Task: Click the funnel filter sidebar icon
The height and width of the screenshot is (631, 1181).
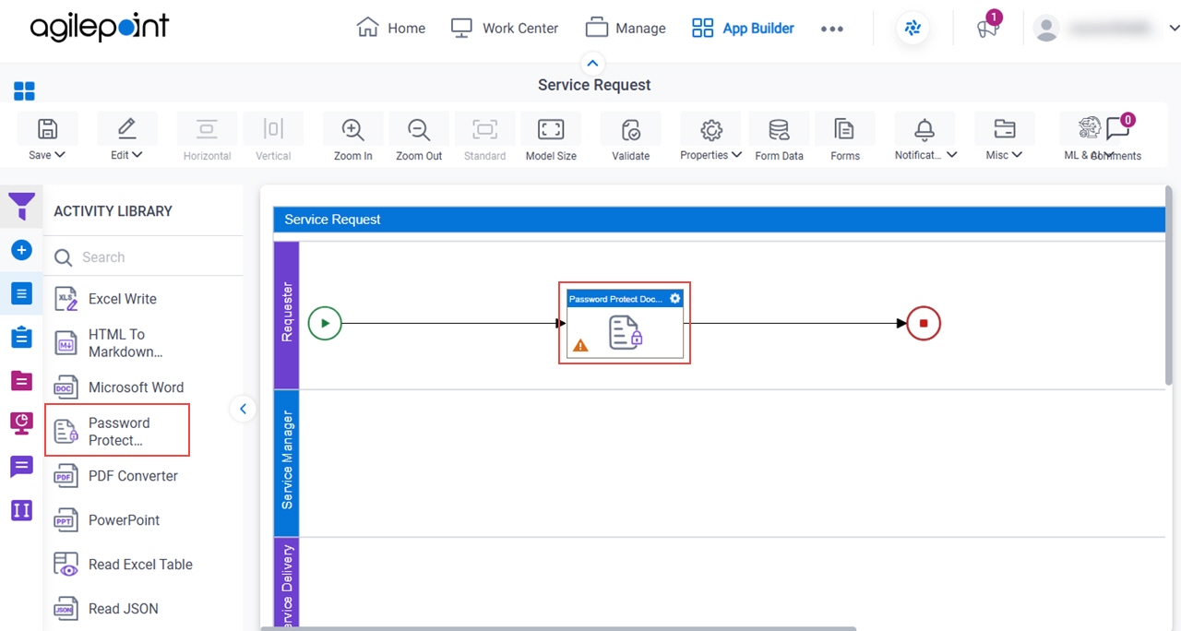Action: (22, 206)
